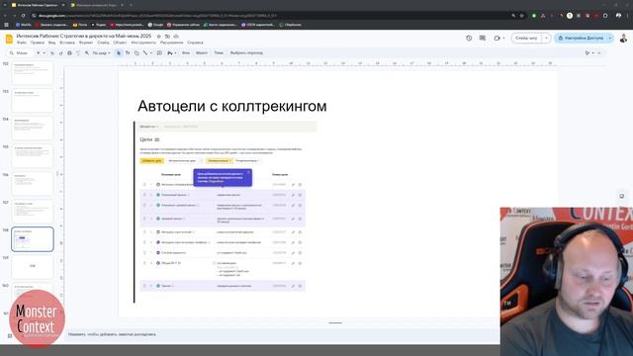Click the Настройки Доступа share button

[581, 38]
